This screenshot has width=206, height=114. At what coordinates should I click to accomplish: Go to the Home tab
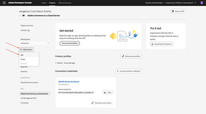tap(44, 3)
